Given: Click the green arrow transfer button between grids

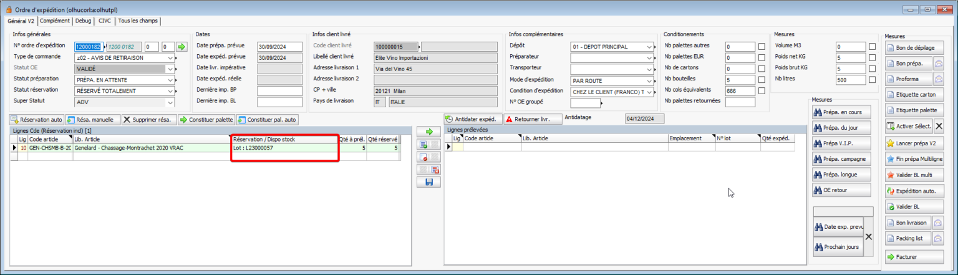Looking at the screenshot, I should [429, 132].
